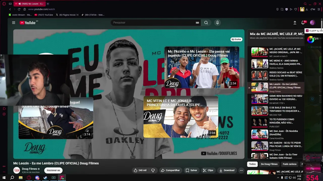Image resolution: width=323 pixels, height=181 pixels.
Task: Open the Aria AI assistant
Action: pos(313,9)
